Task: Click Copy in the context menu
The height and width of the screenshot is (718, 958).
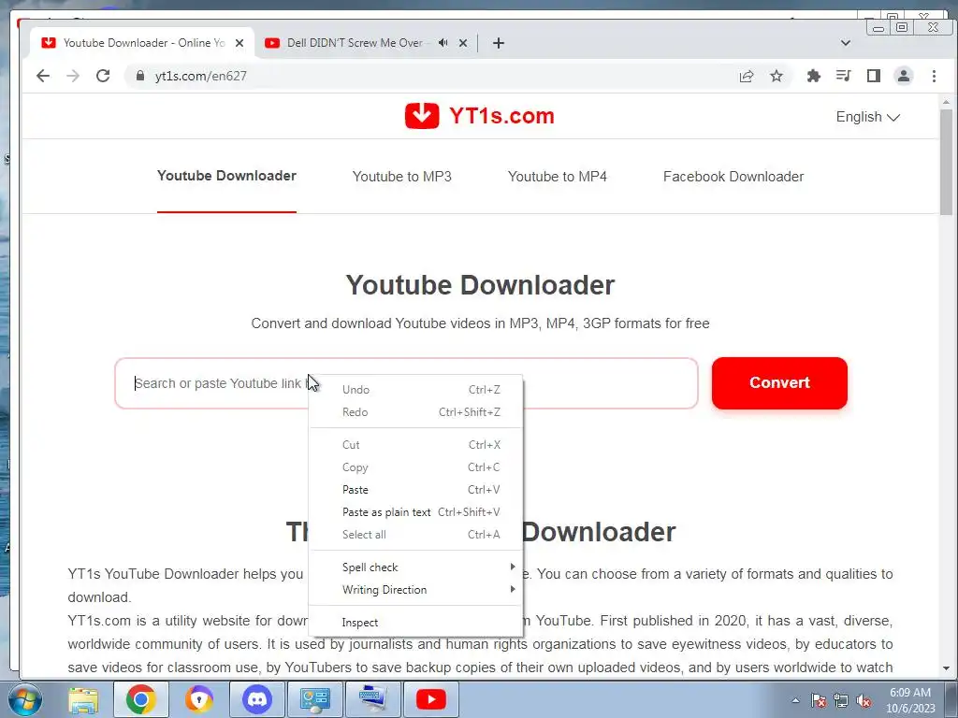Action: (416, 467)
